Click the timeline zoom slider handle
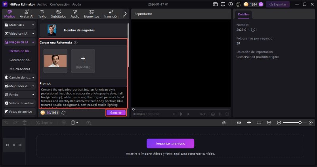 click(x=300, y=122)
